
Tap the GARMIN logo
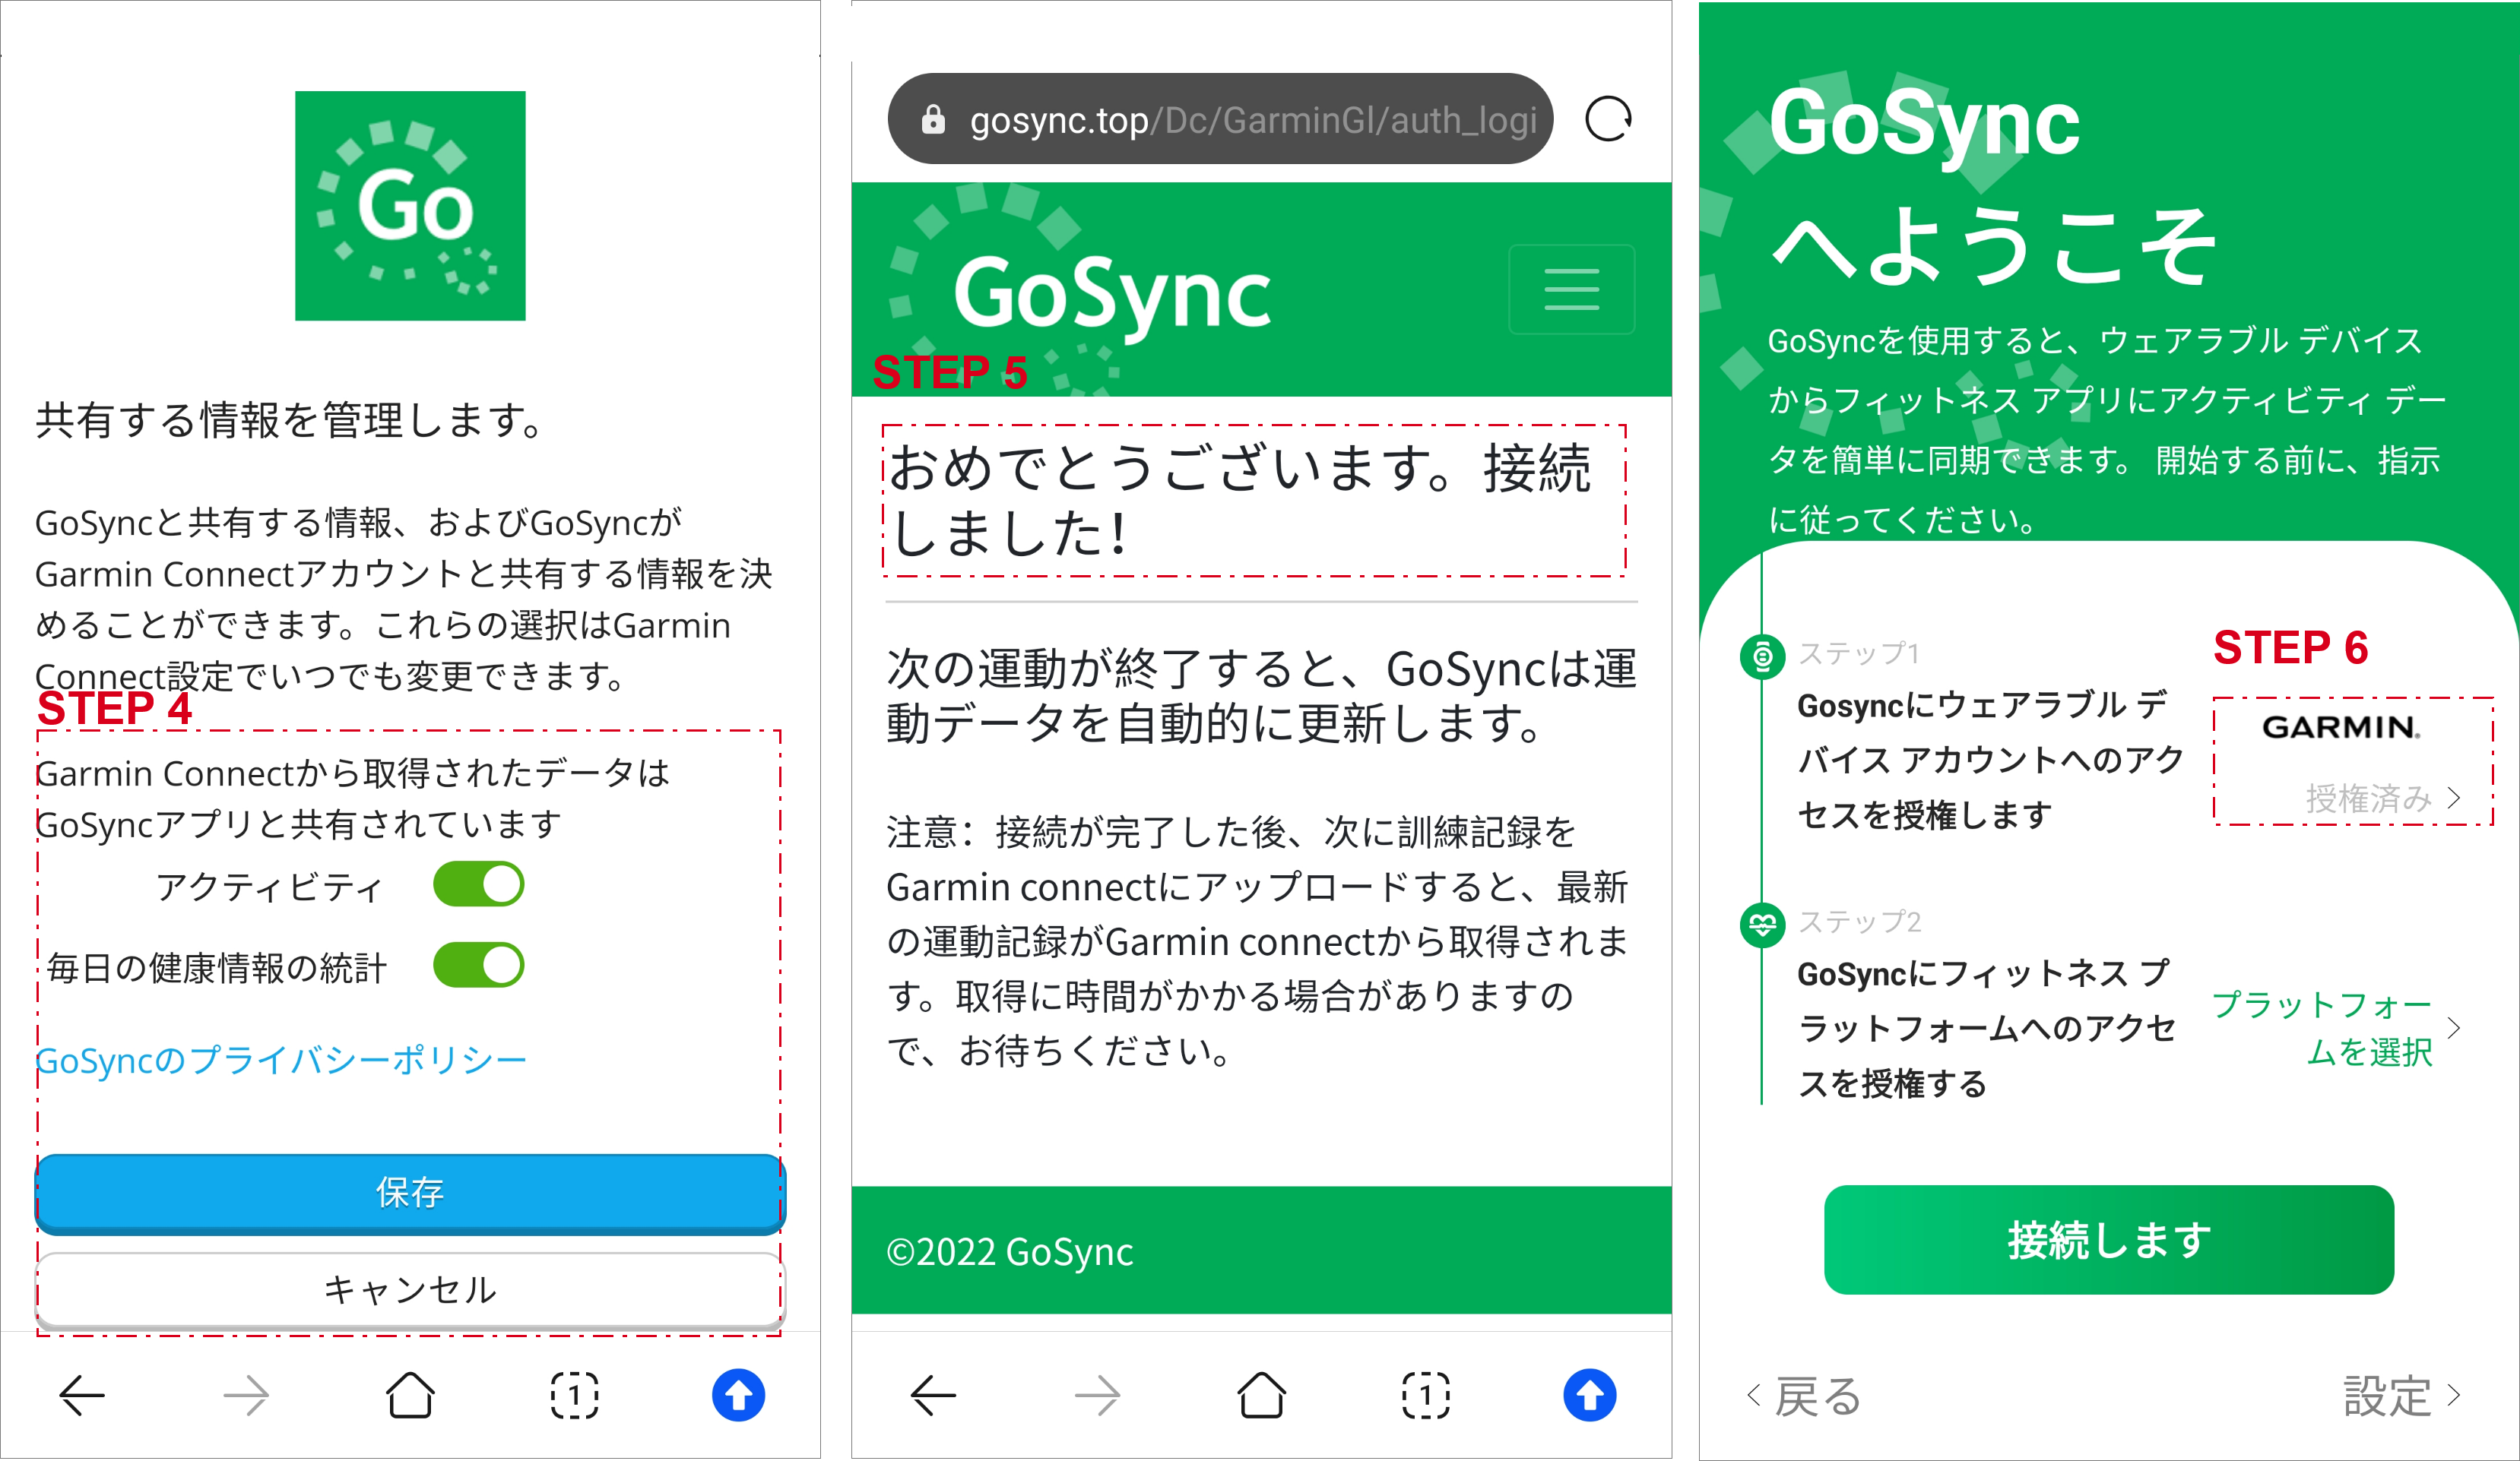[2342, 726]
